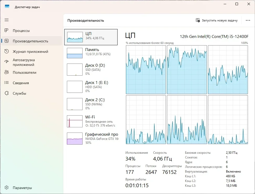255x194 pixels.
Task: Click the Потоки count 2647
Action: pyautogui.click(x=151, y=172)
